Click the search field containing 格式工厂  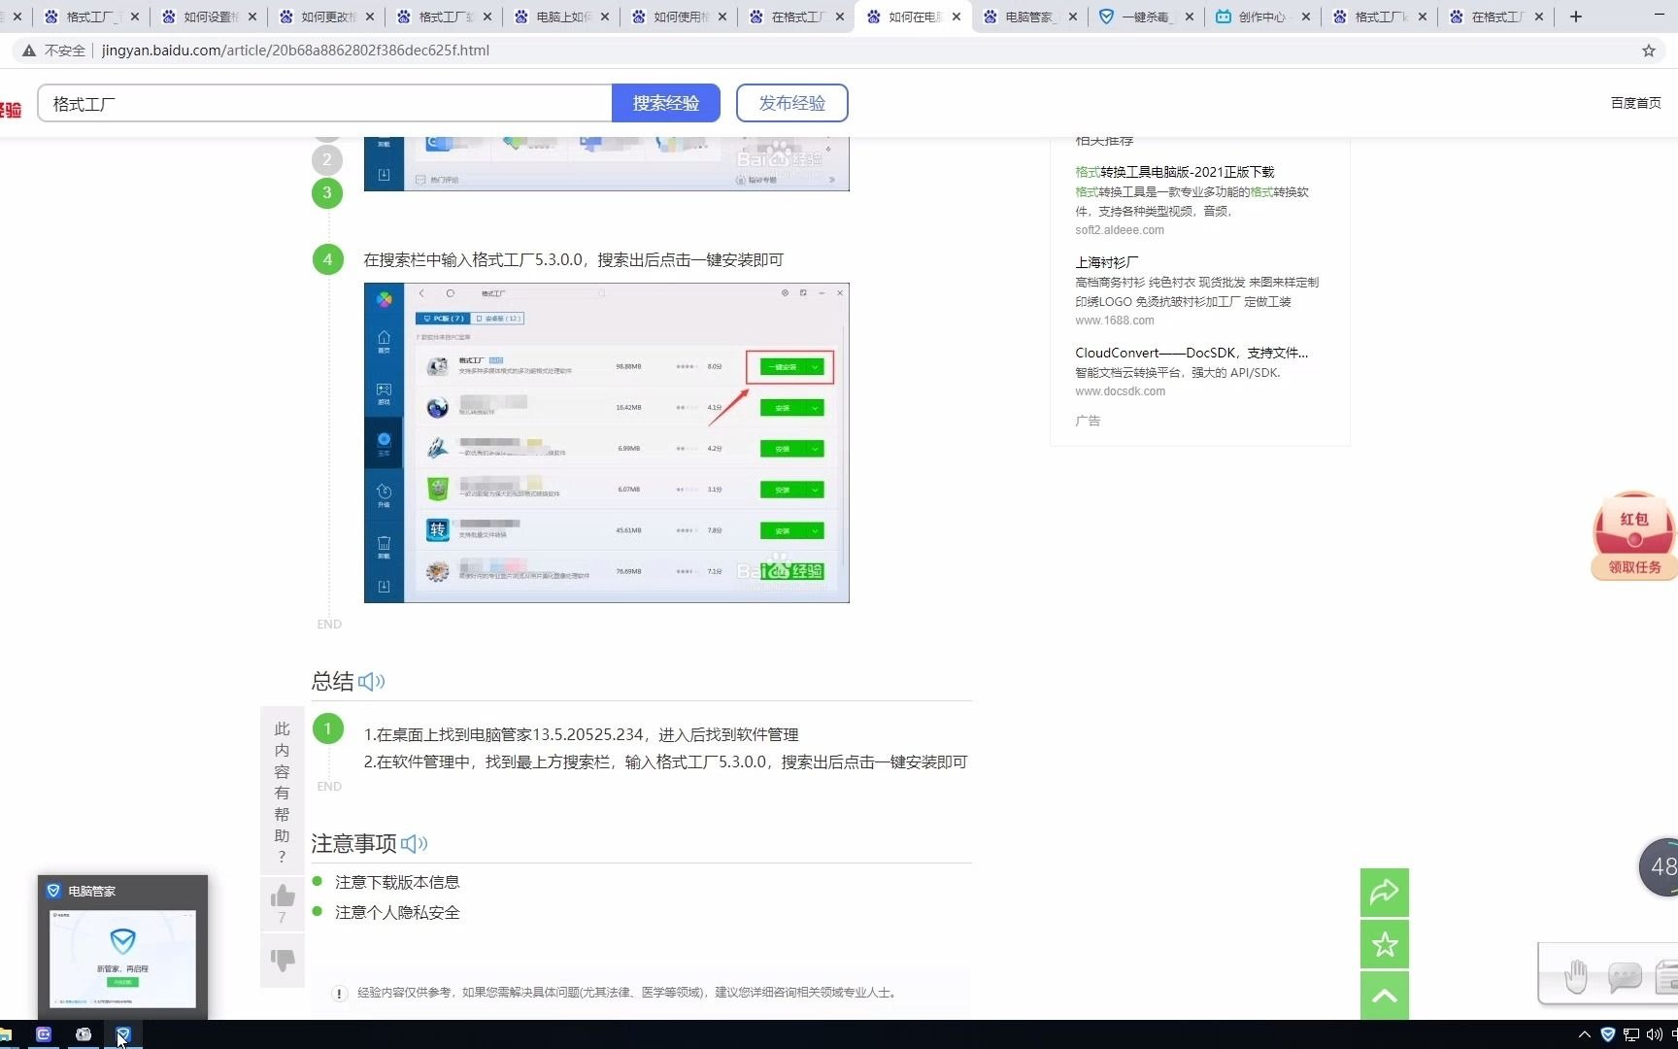point(325,103)
